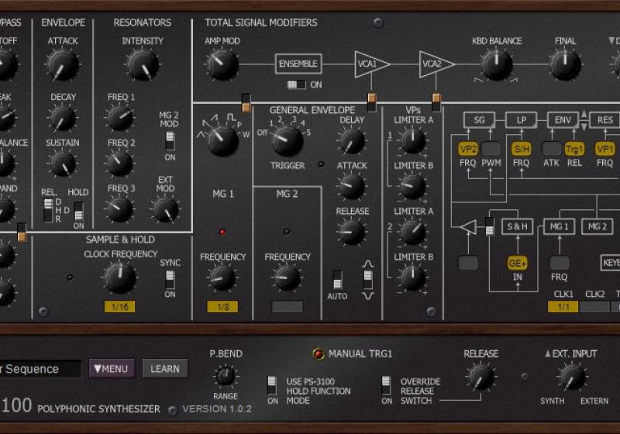Click the GE+ patch source button
The width and height of the screenshot is (620, 434).
pyautogui.click(x=517, y=263)
